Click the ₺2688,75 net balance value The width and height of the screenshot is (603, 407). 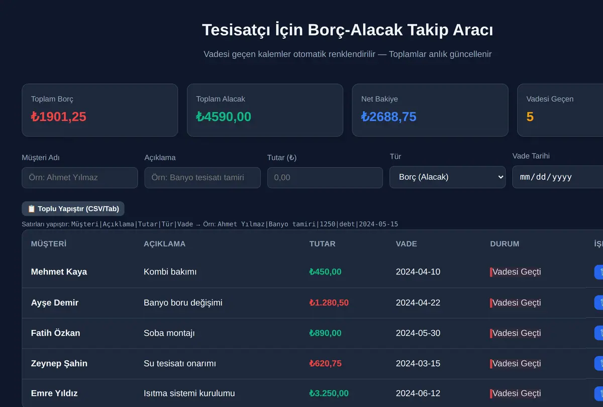[389, 117]
